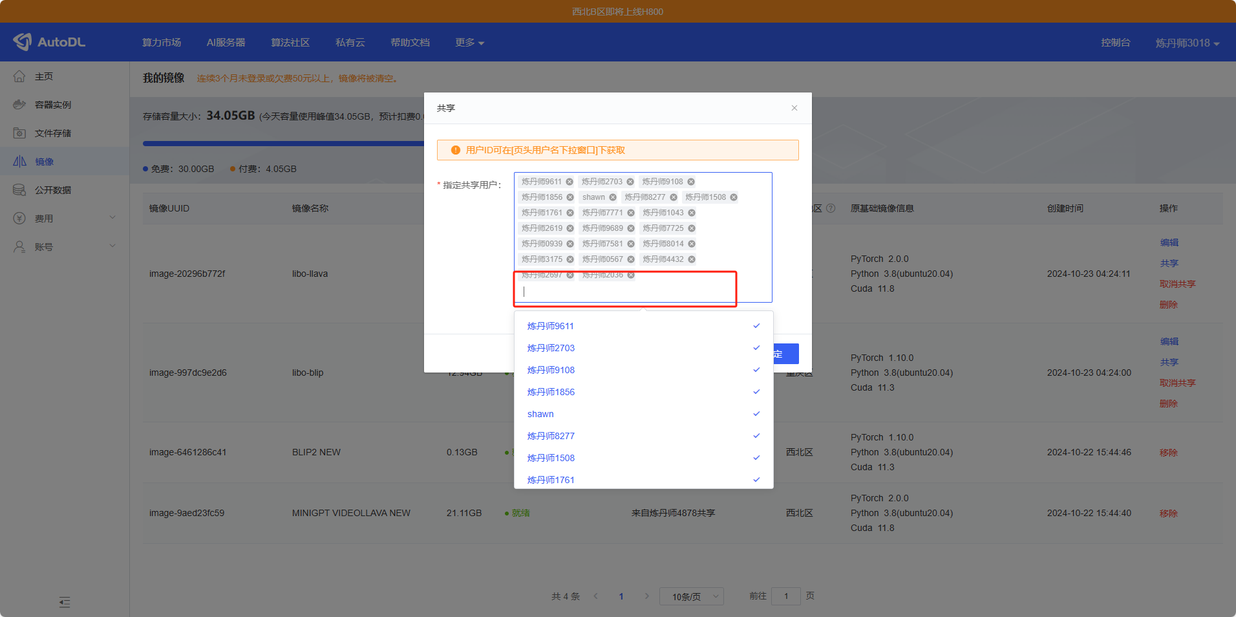Deselect 炼丹师9611 in the dropdown list
Viewport: 1236px width, 617px height.
[644, 326]
